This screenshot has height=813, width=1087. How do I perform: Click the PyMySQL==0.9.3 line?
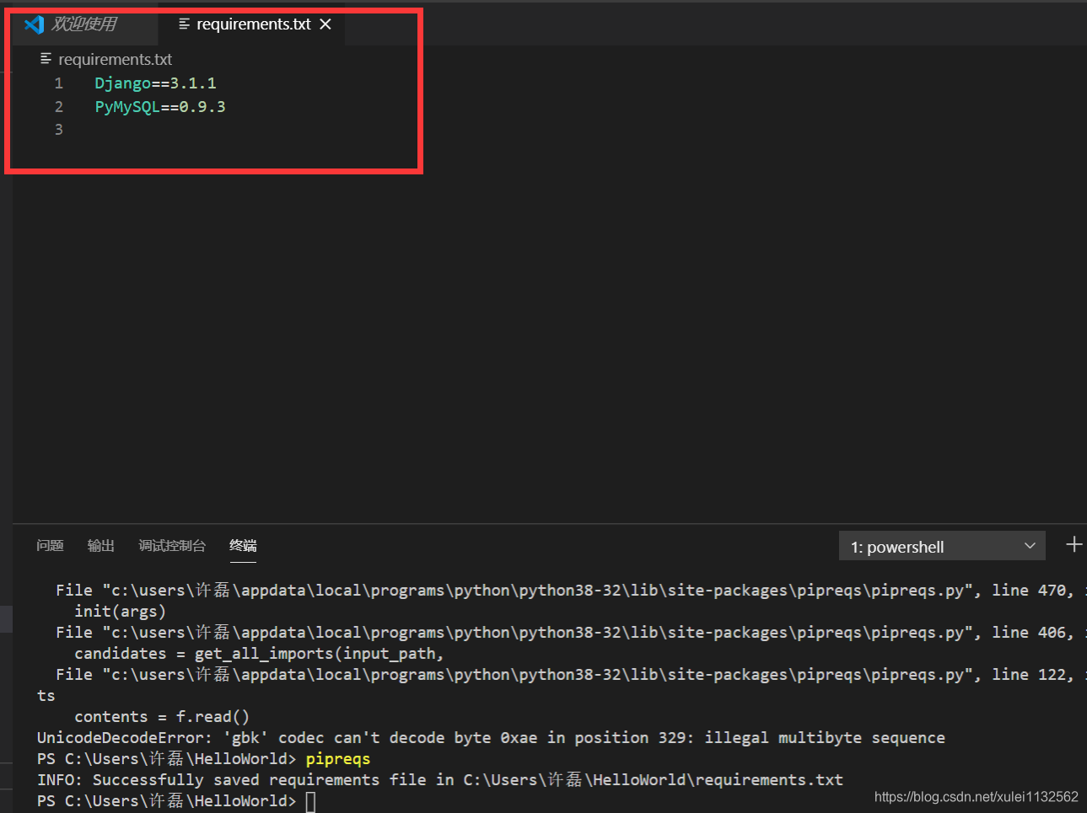[x=160, y=107]
